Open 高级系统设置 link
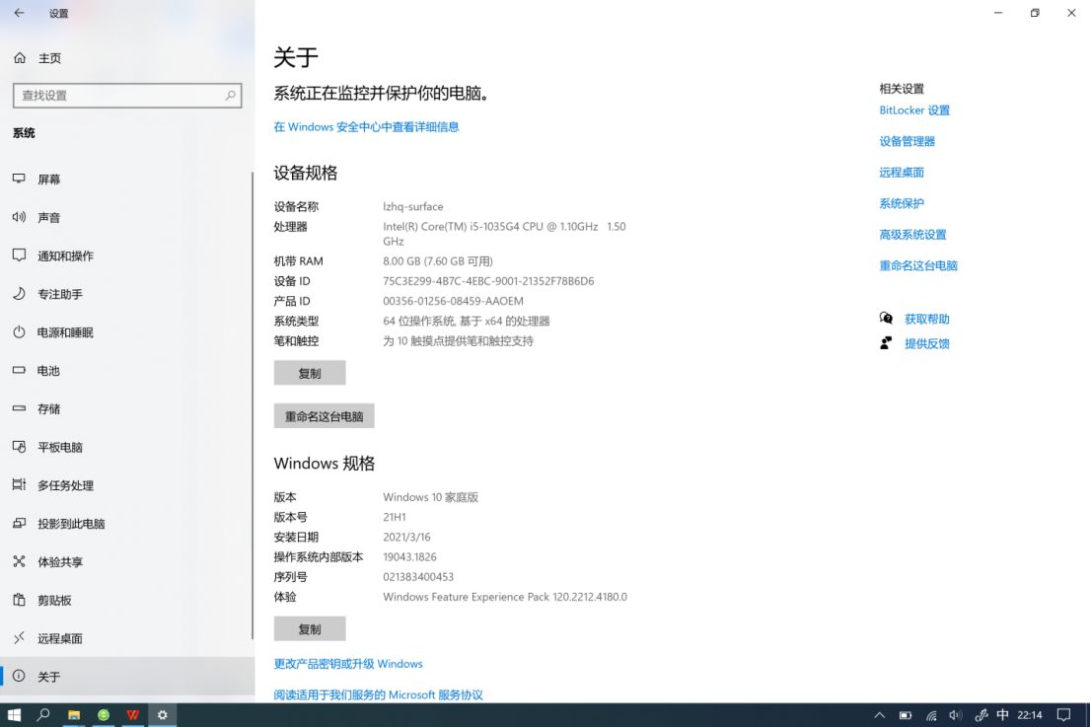 pos(912,235)
